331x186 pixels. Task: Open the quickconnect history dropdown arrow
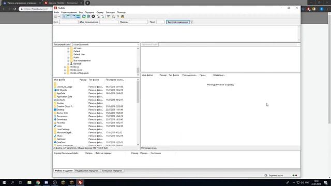coord(191,22)
